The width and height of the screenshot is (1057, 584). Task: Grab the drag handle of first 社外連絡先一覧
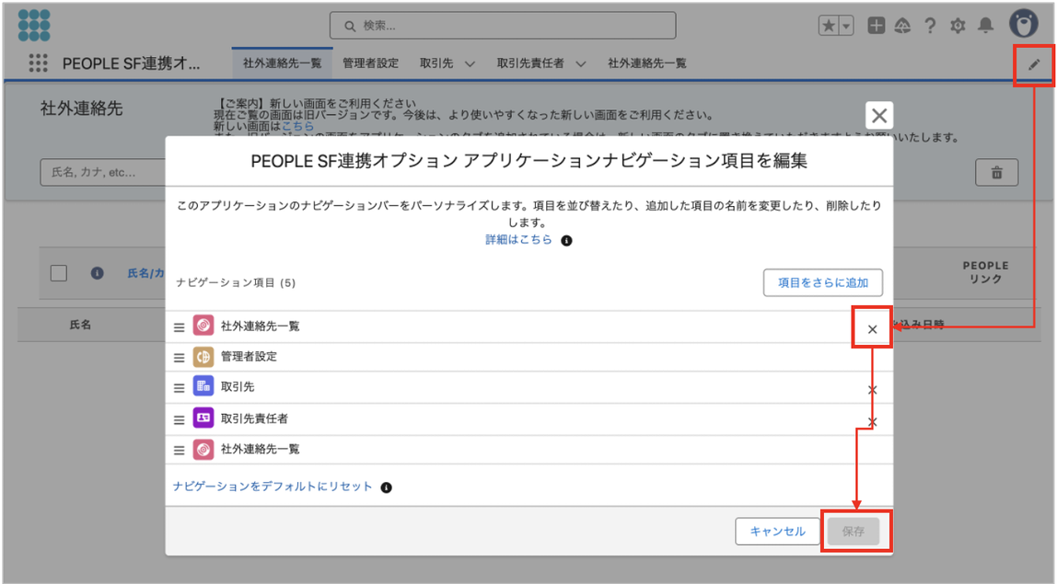pos(179,326)
